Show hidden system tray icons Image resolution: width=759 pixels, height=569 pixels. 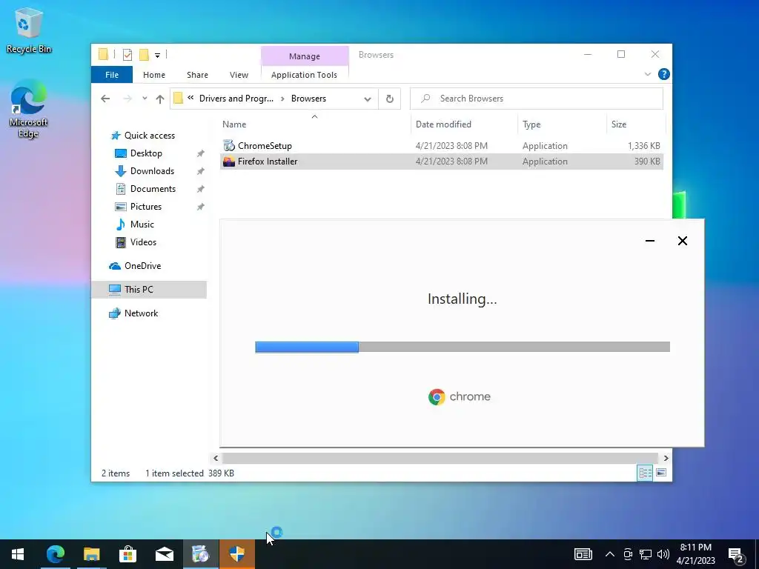610,554
